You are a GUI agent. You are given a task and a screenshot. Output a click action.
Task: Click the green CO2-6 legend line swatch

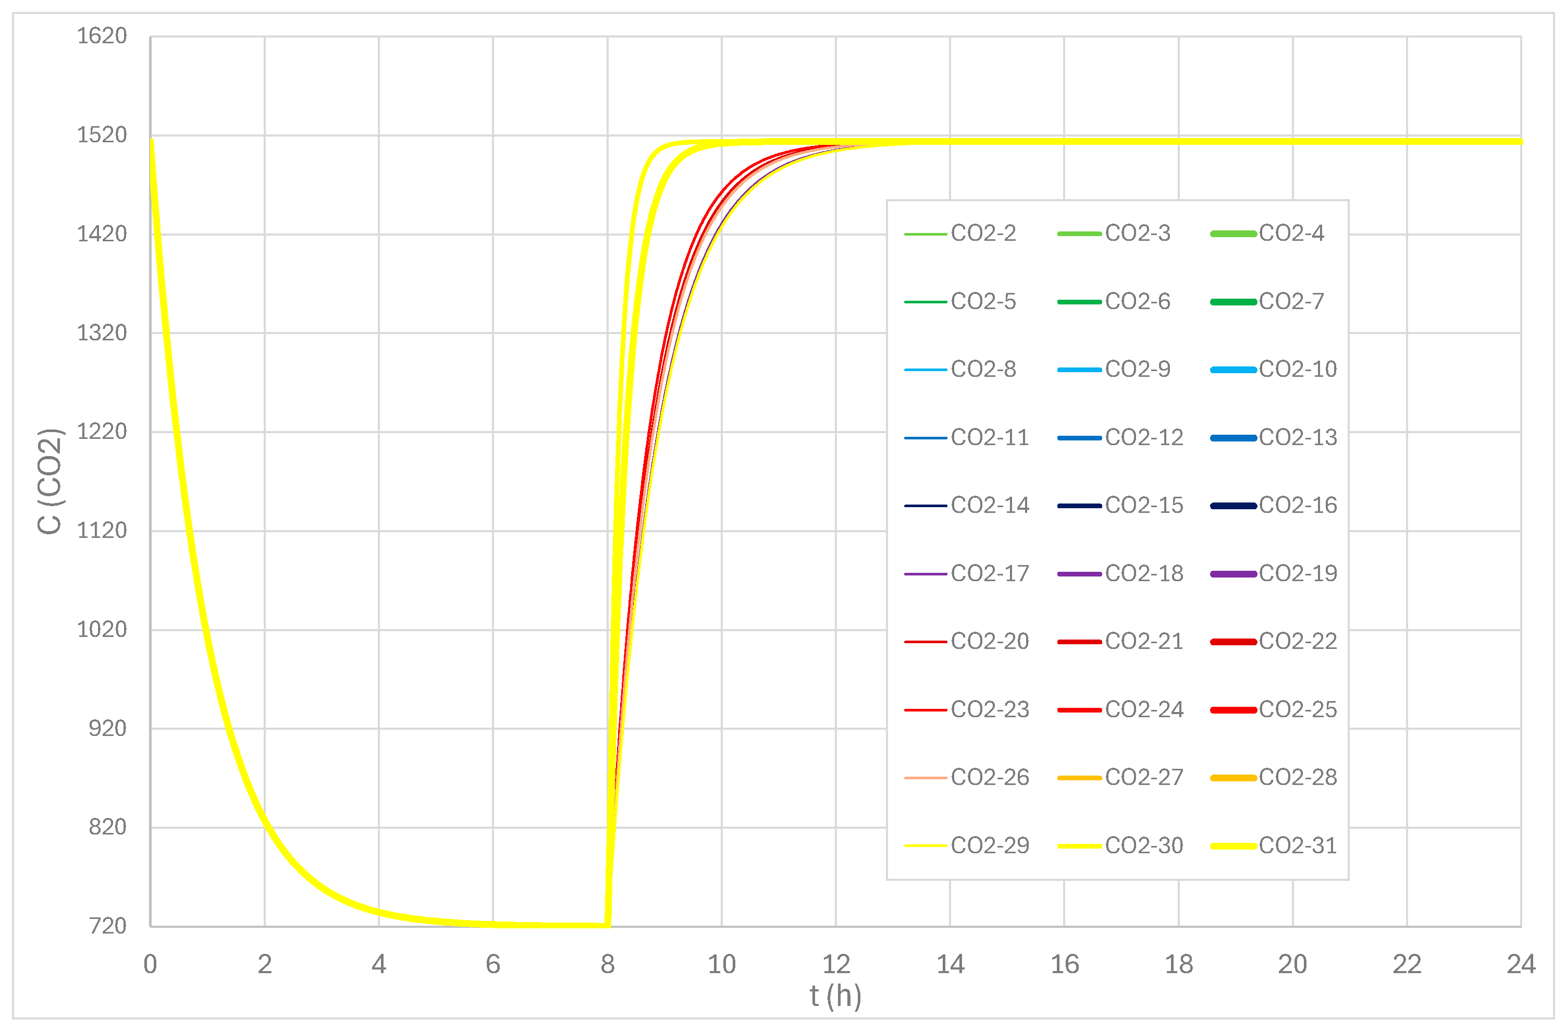1079,302
